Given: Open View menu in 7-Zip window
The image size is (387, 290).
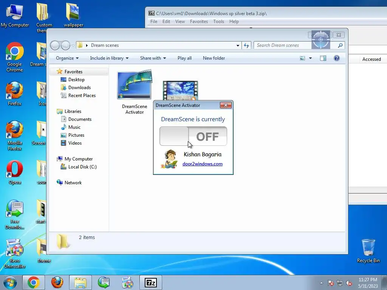Looking at the screenshot, I should point(180,22).
